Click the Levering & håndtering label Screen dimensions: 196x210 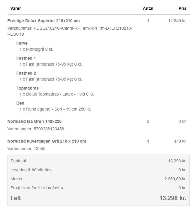tap(31, 170)
